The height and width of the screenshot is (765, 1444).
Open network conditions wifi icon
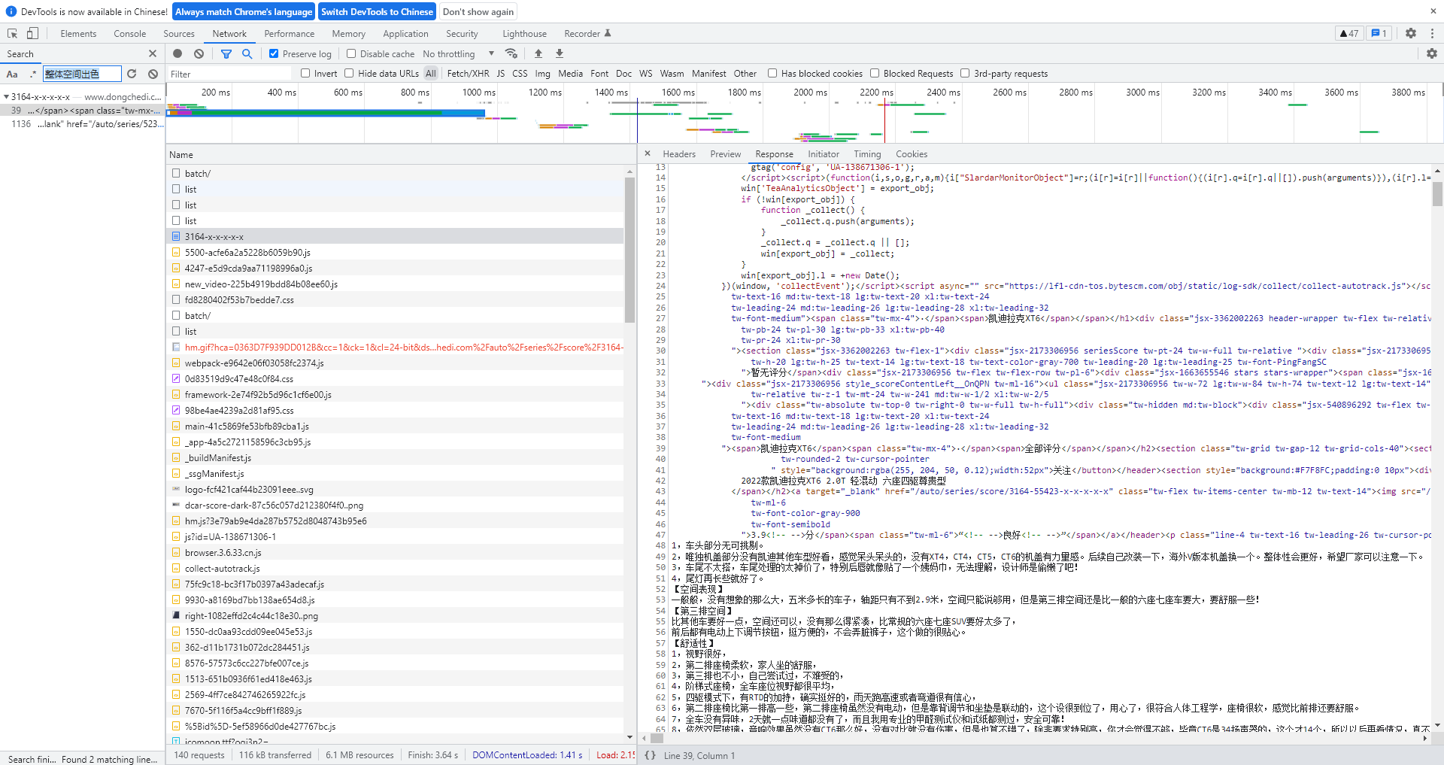[511, 53]
